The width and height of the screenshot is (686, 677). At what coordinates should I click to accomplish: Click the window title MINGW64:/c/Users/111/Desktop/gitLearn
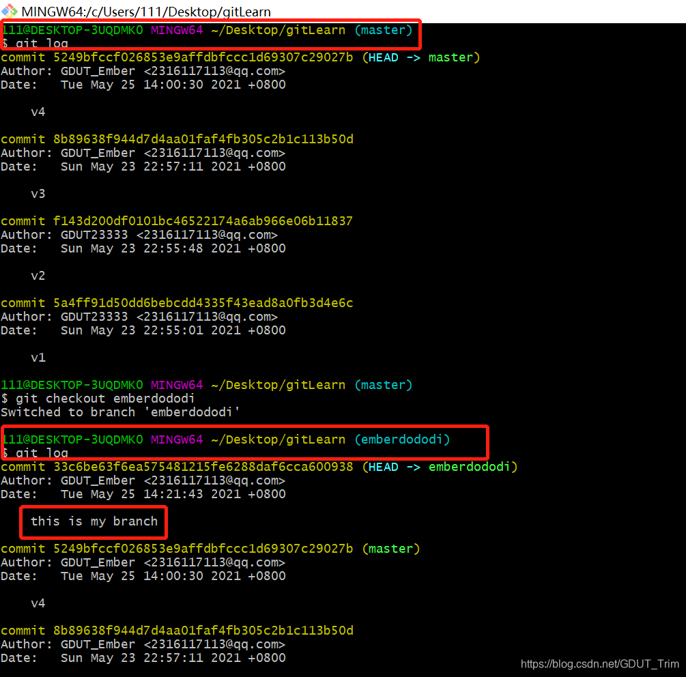pyautogui.click(x=146, y=12)
